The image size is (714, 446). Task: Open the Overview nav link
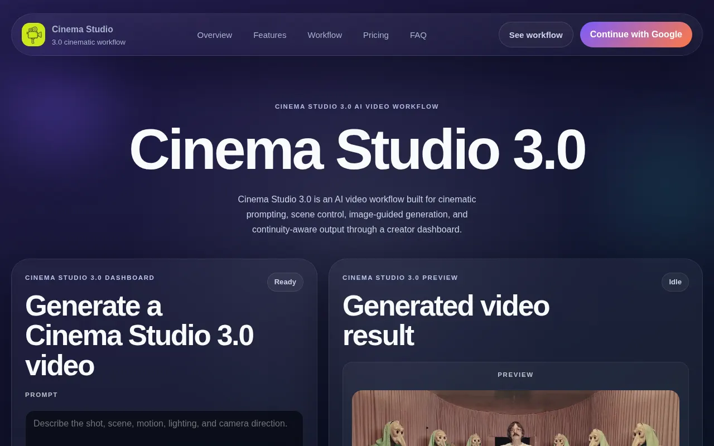pos(215,35)
